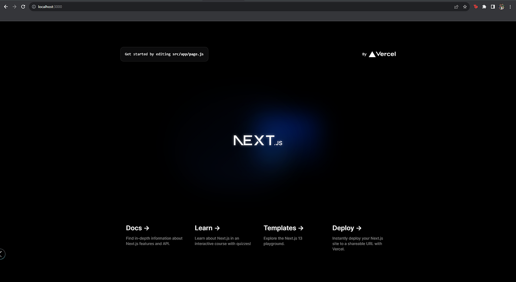
Task: Click the share icon in the toolbar
Action: pyautogui.click(x=456, y=6)
